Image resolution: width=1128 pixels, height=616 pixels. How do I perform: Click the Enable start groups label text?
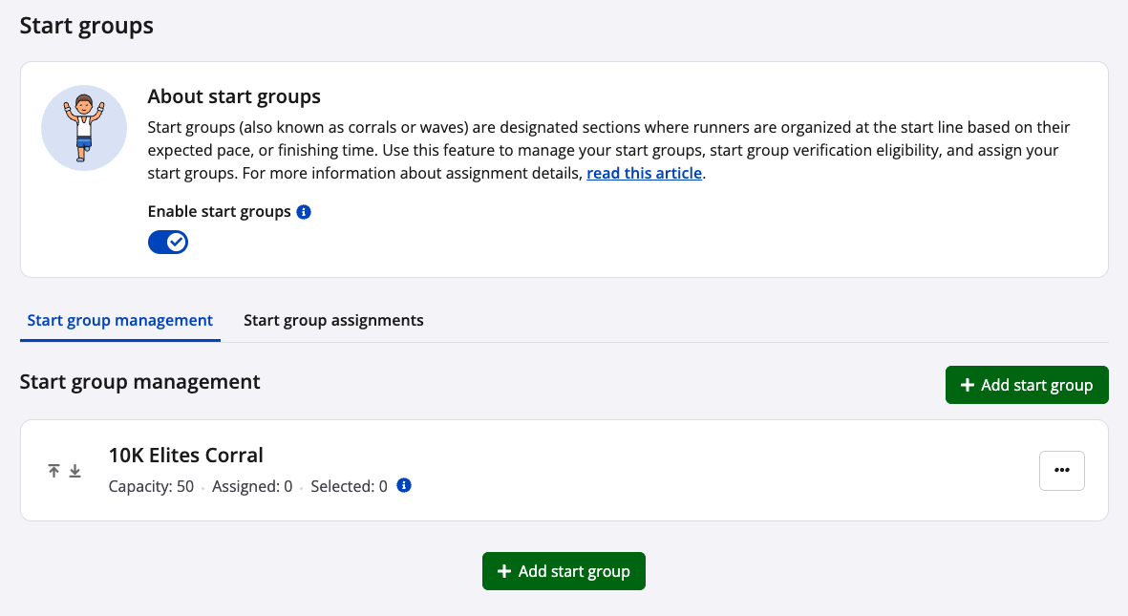(x=220, y=212)
